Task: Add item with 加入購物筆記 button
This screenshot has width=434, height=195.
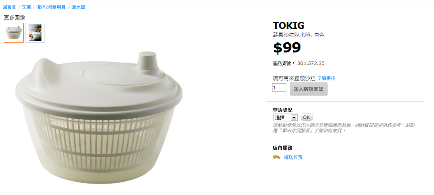Action: click(309, 89)
